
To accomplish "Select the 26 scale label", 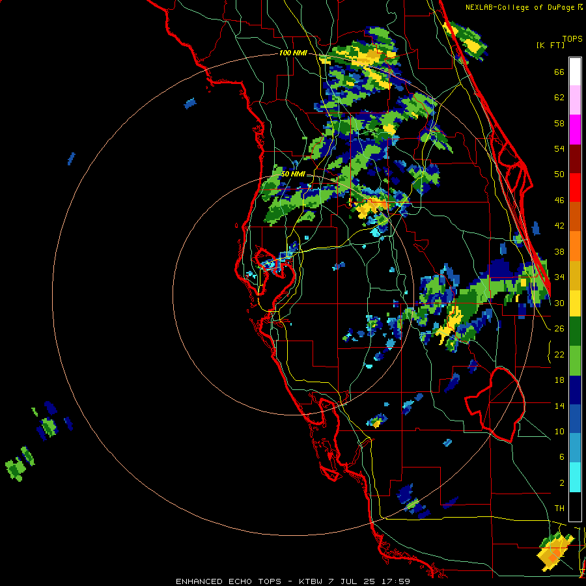I will click(559, 329).
